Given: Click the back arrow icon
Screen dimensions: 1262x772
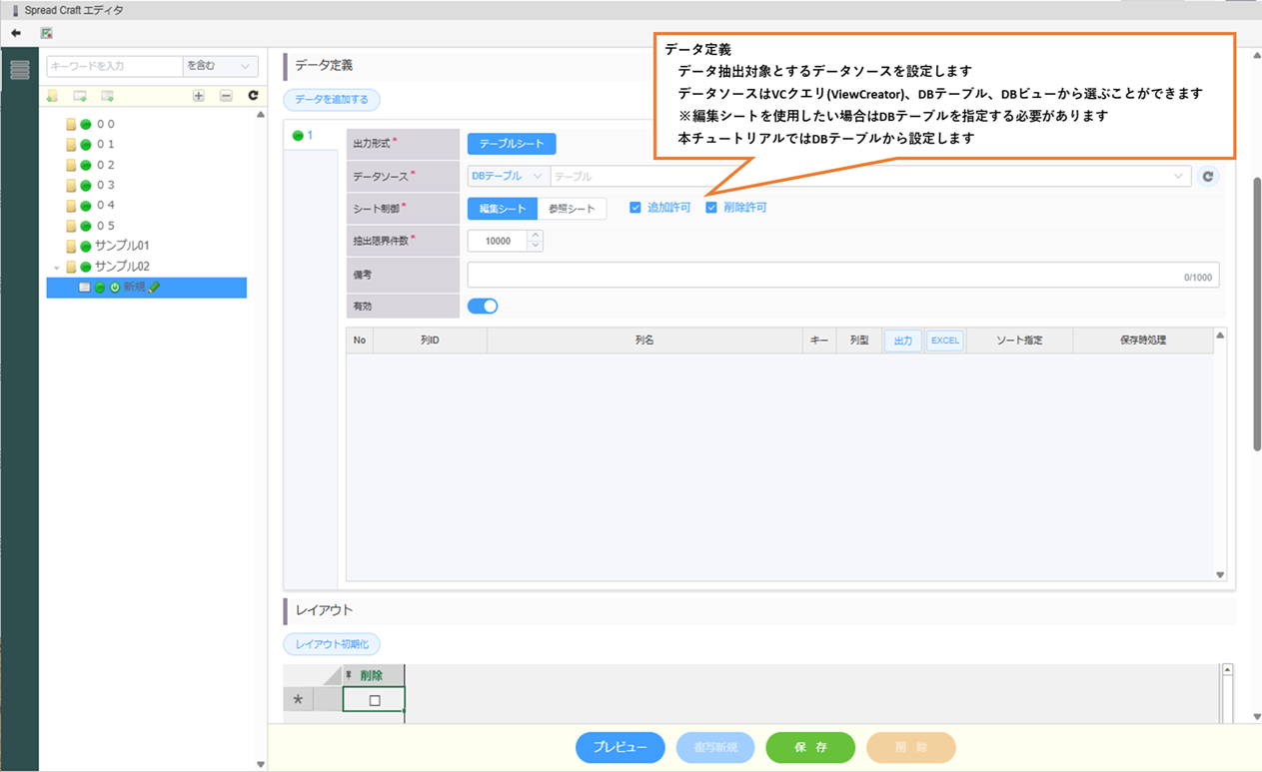Looking at the screenshot, I should tap(16, 33).
